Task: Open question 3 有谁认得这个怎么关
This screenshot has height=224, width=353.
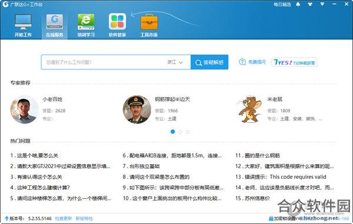Action: pos(36,177)
